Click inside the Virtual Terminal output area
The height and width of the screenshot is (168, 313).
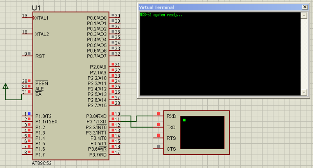219,55
